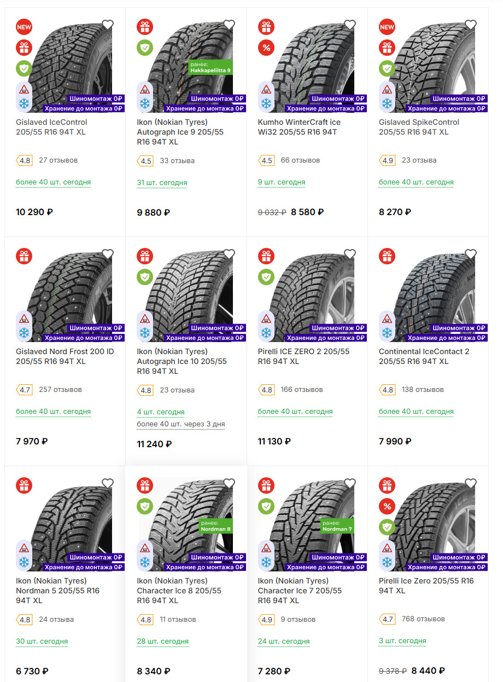Add Gislaved IceControl to favorites (heart)
Screen dimensions: 503x682
(x=108, y=25)
